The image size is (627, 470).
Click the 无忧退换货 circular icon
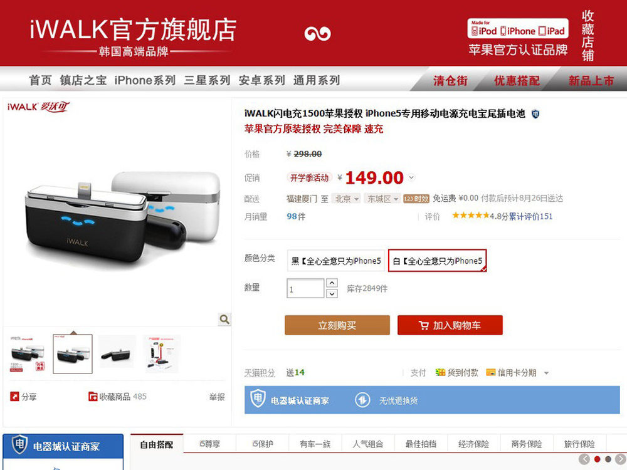pos(362,400)
